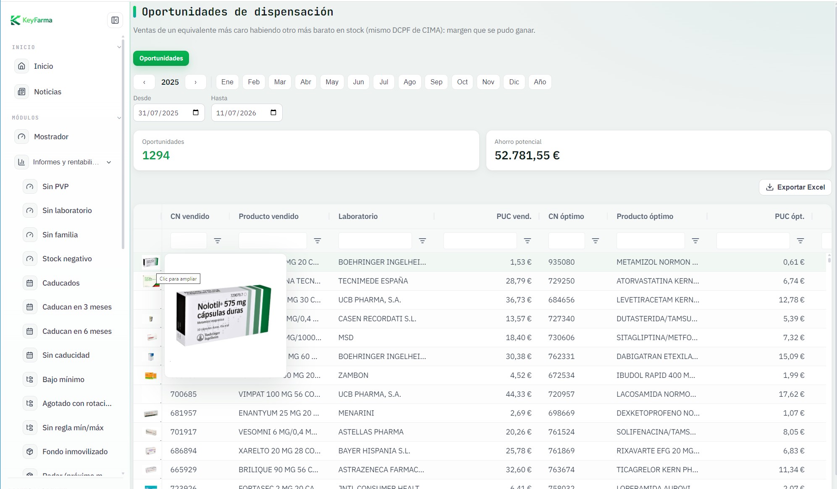The height and width of the screenshot is (489, 837).
Task: Click the Caducados calendar icon
Action: click(30, 283)
